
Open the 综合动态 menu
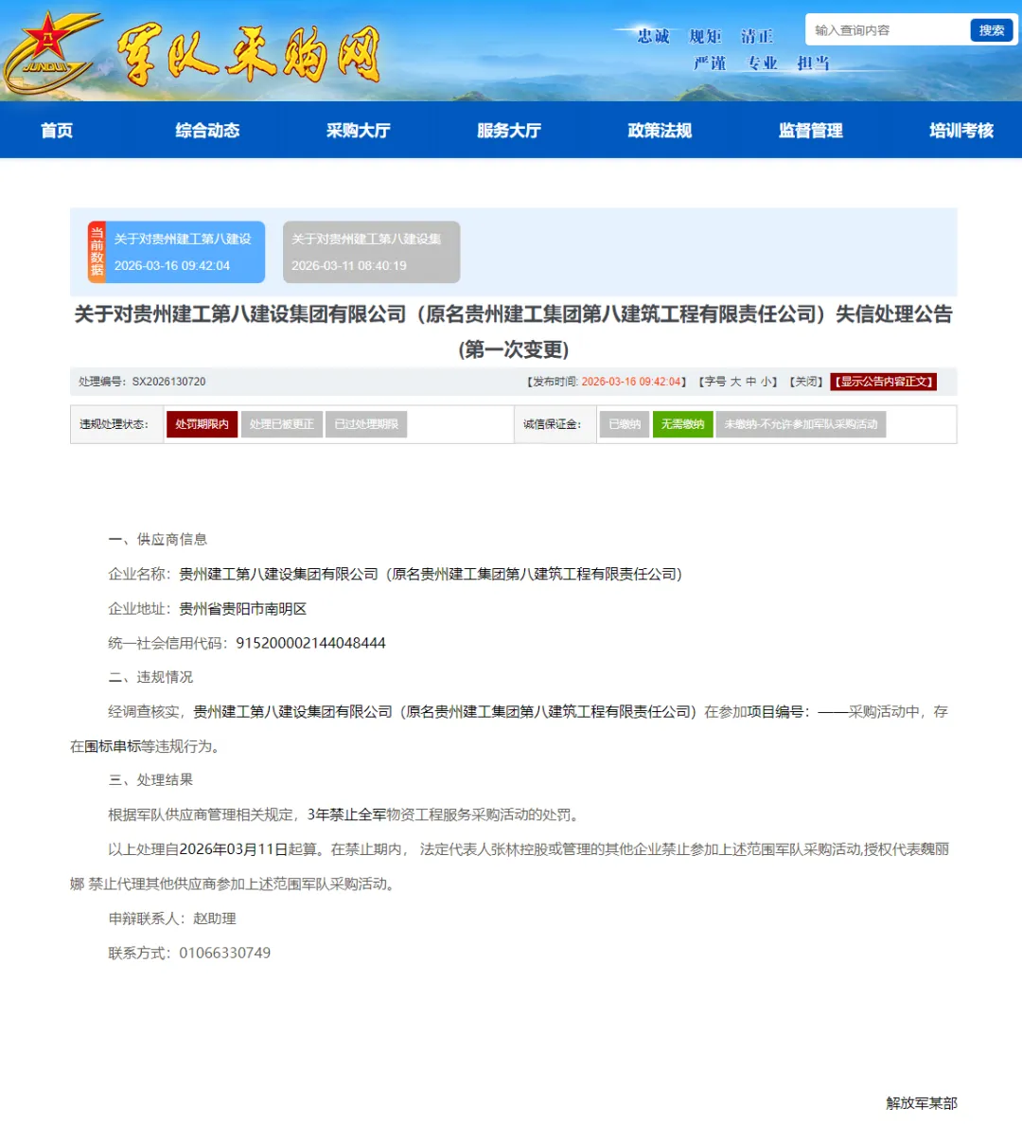click(207, 131)
